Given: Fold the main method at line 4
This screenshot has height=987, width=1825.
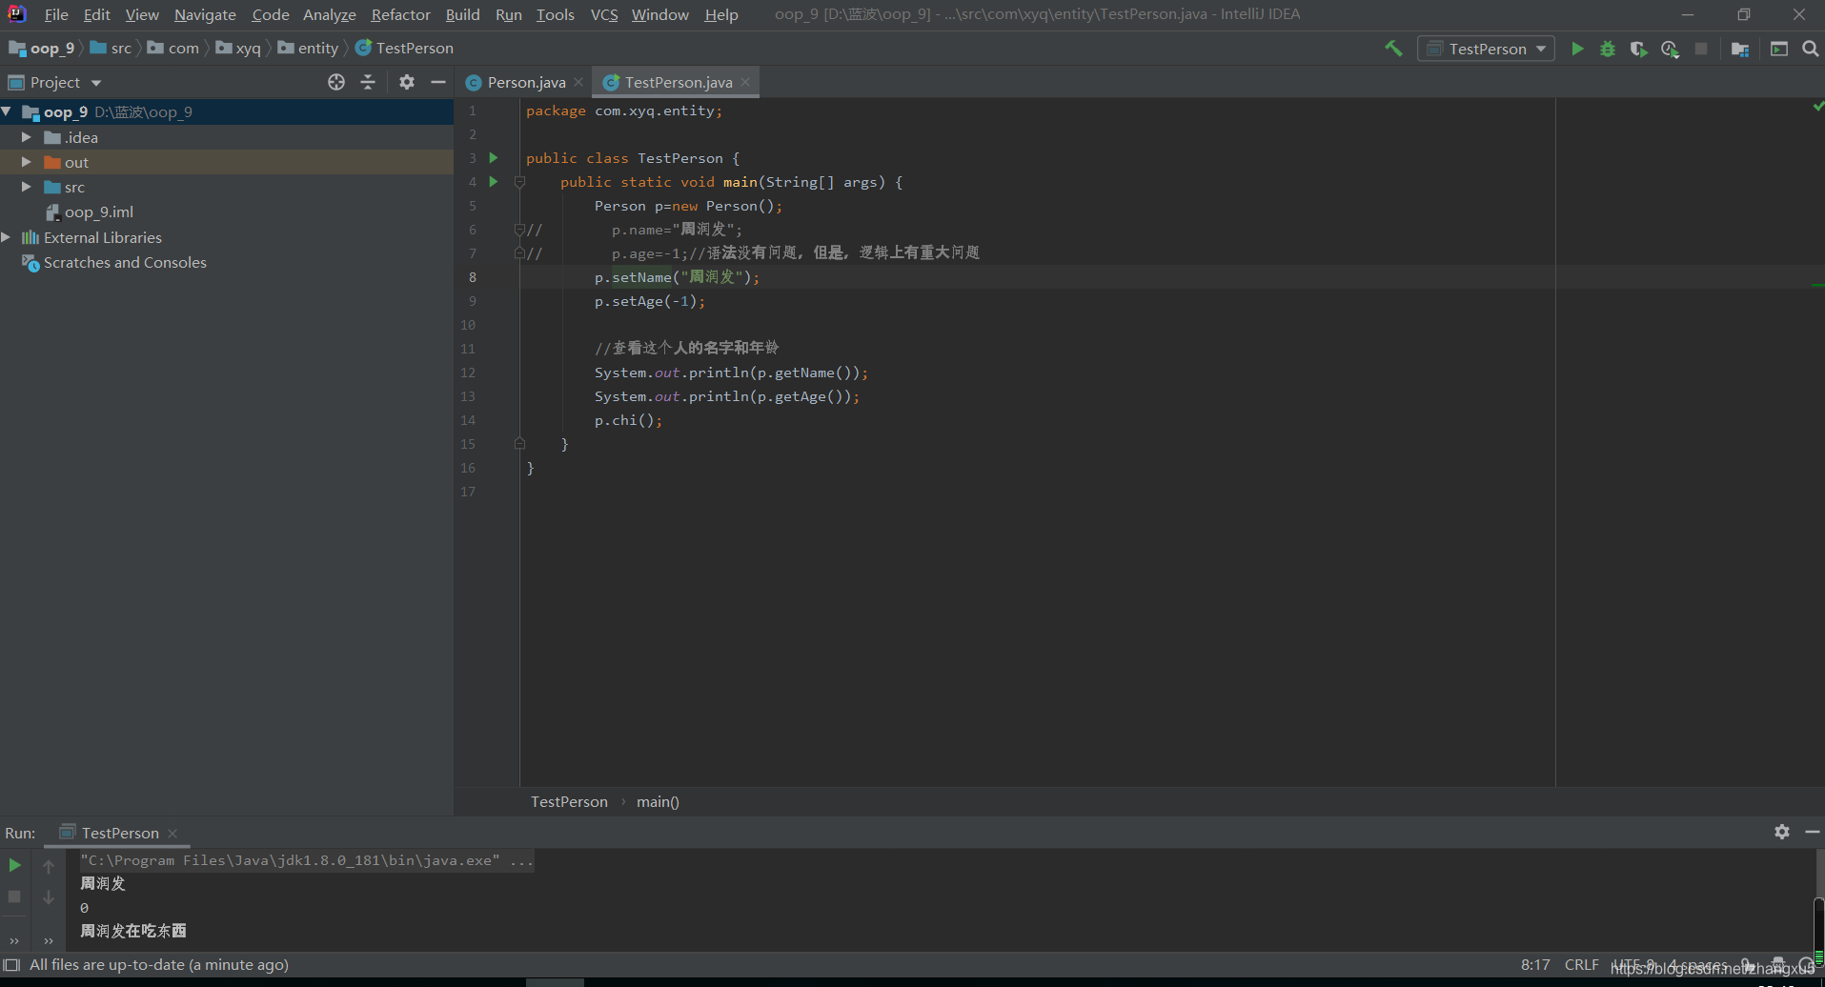Looking at the screenshot, I should [519, 182].
